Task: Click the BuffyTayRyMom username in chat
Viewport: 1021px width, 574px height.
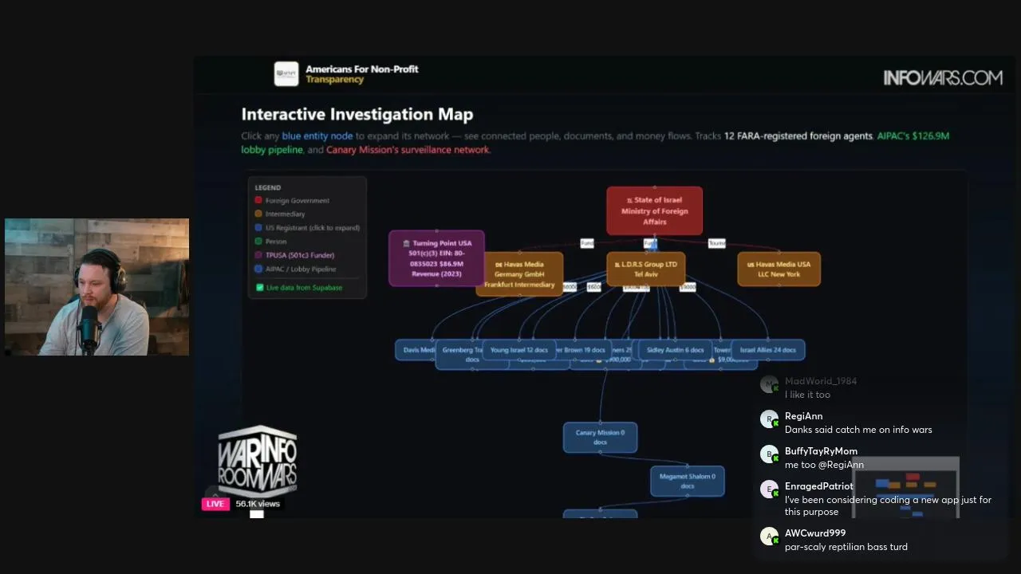Action: 821,451
